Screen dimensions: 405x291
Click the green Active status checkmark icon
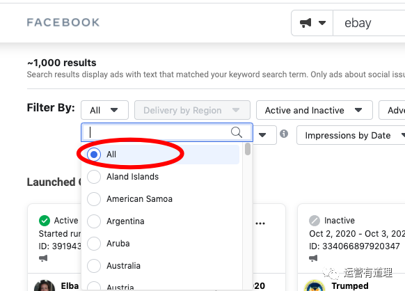pyautogui.click(x=45, y=221)
